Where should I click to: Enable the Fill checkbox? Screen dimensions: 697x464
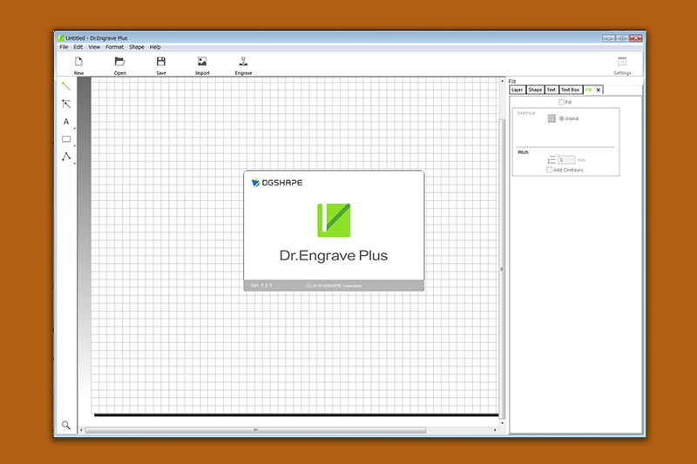coord(561,102)
